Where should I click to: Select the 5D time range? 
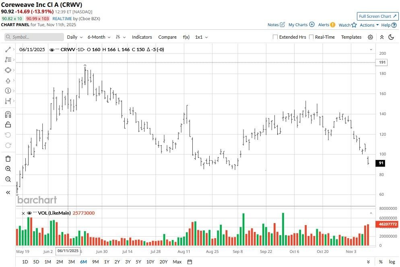(x=36, y=262)
